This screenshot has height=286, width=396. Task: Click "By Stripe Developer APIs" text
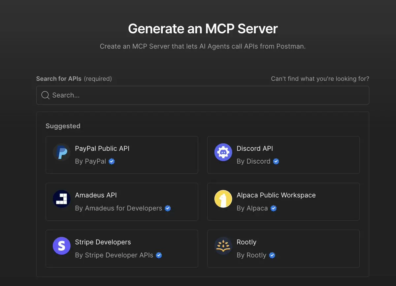114,255
